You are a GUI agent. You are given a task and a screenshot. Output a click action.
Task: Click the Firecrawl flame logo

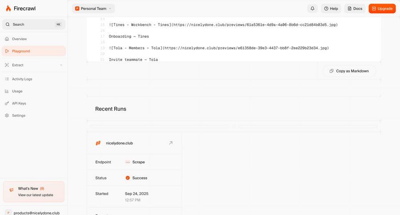8,8
